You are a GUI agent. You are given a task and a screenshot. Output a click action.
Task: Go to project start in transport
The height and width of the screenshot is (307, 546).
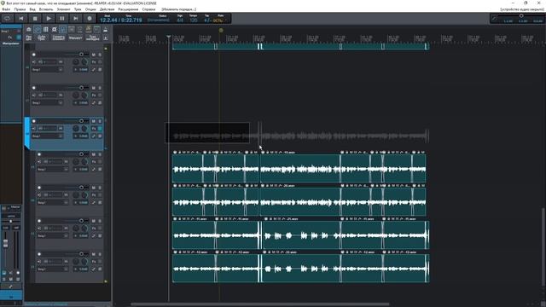21,19
